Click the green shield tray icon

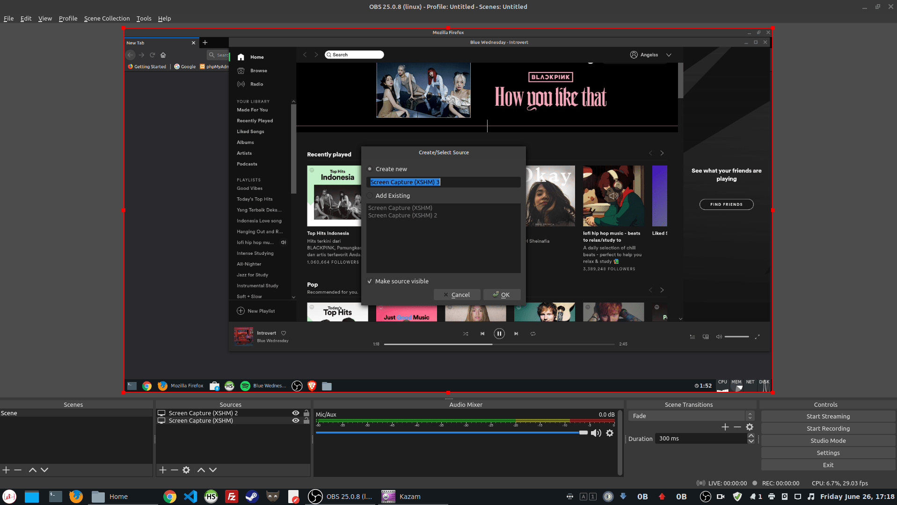coord(737,497)
